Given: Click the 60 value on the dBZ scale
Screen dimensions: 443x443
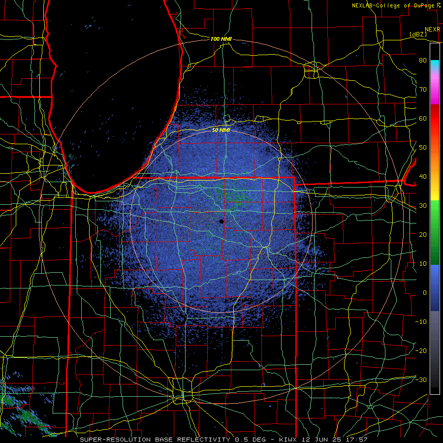Looking at the screenshot, I should (x=423, y=118).
